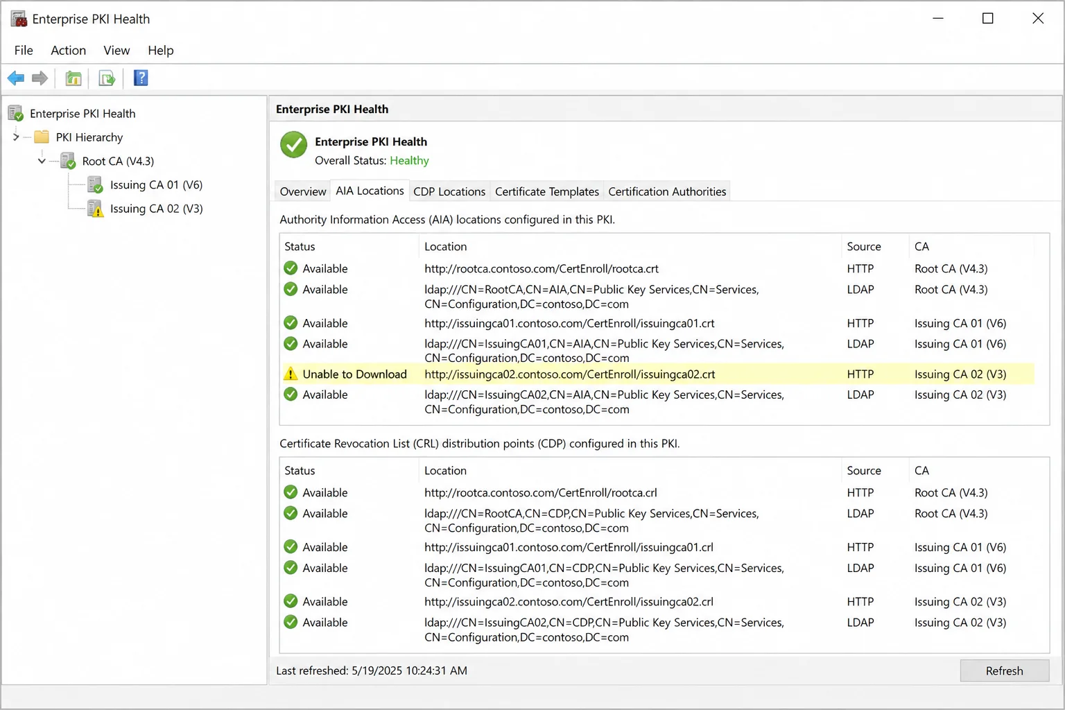Click green check icon for issuingca01.crl row
Viewport: 1065px width, 710px height.
pyautogui.click(x=291, y=547)
